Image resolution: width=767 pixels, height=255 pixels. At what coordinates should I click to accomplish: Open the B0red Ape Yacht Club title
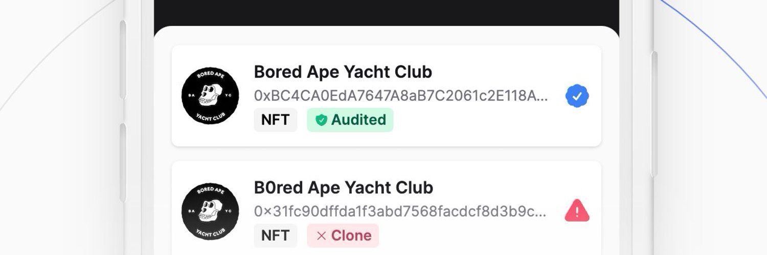point(343,187)
